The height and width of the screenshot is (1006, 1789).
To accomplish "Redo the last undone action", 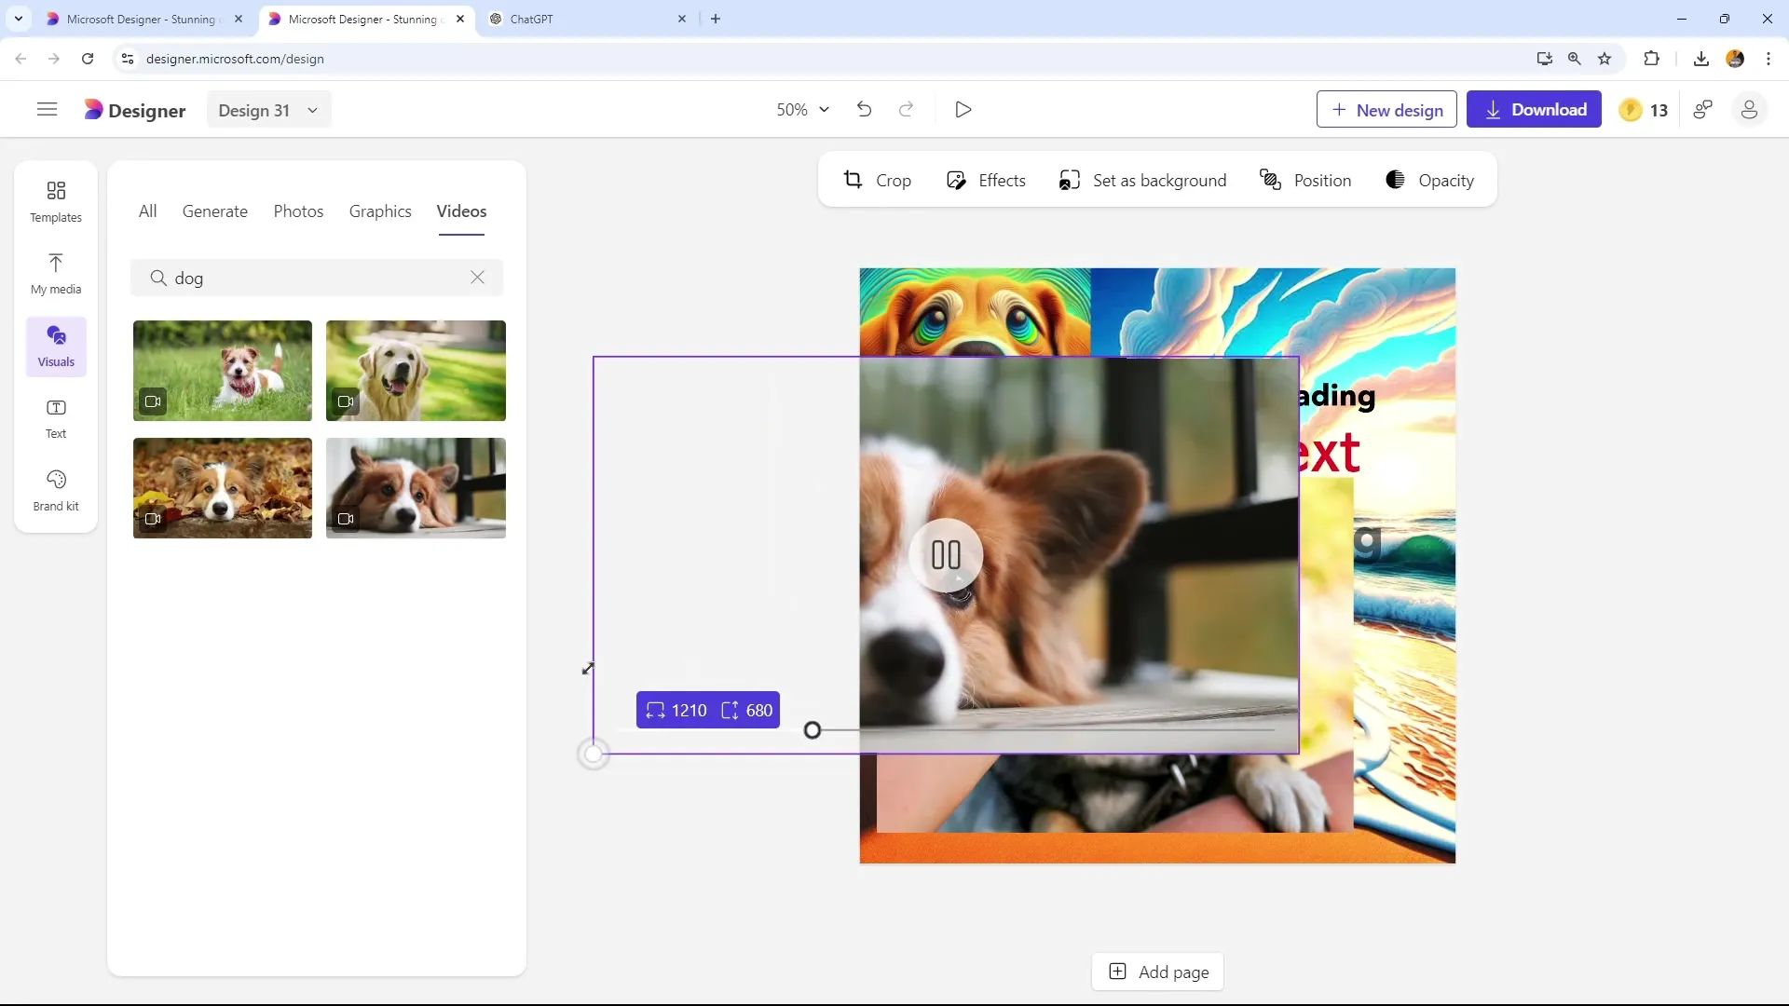I will click(906, 110).
